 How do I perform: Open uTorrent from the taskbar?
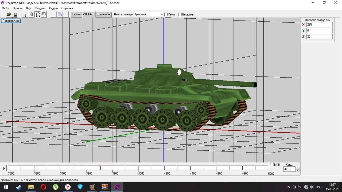56,187
